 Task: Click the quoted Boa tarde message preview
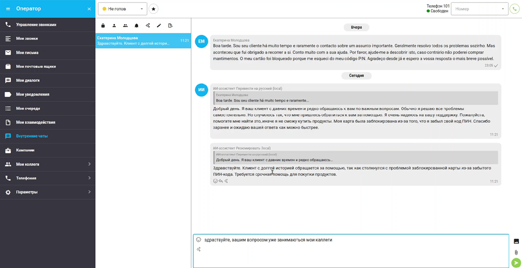coord(356,98)
